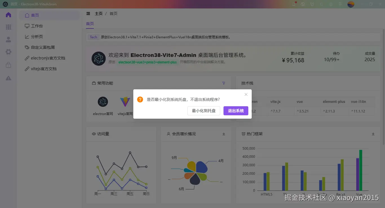The height and width of the screenshot is (208, 385).
Task: Click the app logo in title bar
Action: coord(5,4)
